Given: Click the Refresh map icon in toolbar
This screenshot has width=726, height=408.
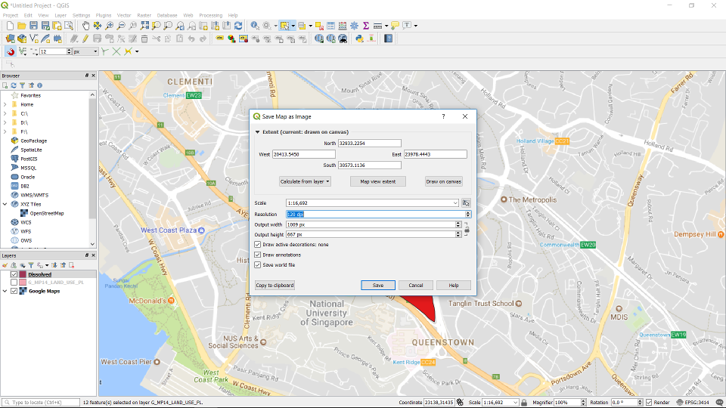Looking at the screenshot, I should [x=238, y=26].
